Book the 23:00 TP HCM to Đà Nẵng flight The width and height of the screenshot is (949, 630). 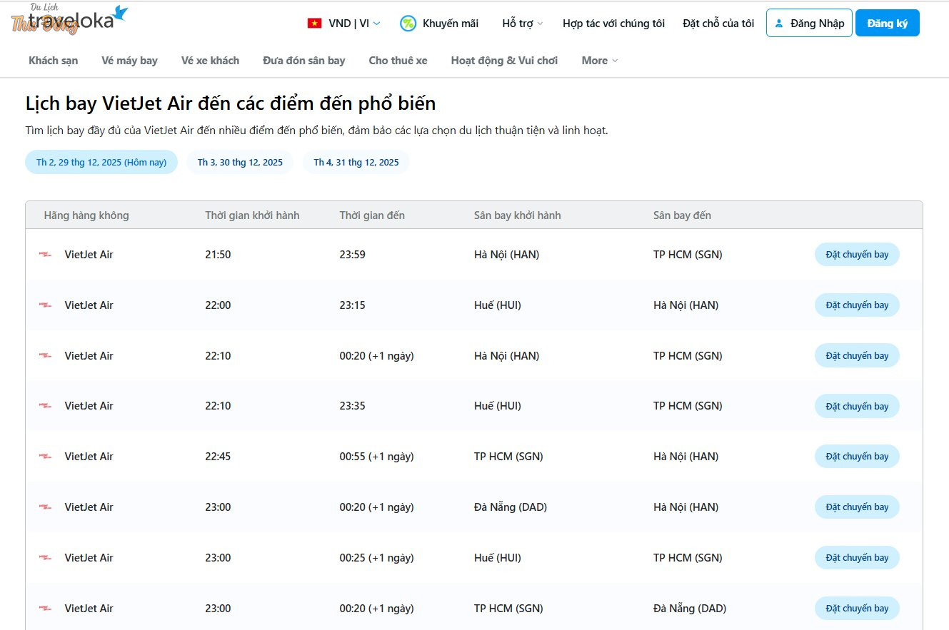pos(857,609)
